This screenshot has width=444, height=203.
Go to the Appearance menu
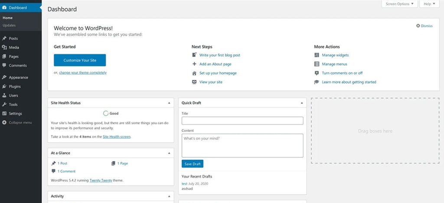[x=18, y=77]
